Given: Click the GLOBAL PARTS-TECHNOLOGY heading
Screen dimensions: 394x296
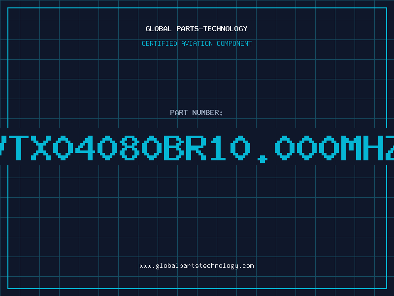Looking at the screenshot, I should click(x=197, y=29).
